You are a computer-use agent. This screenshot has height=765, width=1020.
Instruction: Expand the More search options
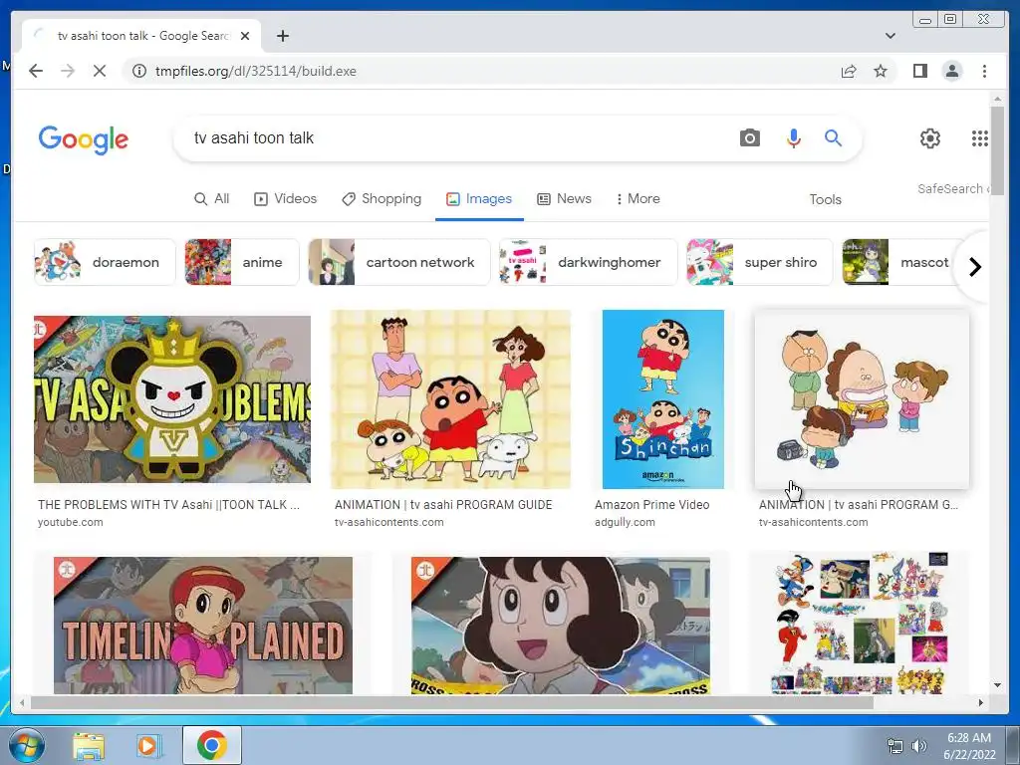click(x=638, y=198)
